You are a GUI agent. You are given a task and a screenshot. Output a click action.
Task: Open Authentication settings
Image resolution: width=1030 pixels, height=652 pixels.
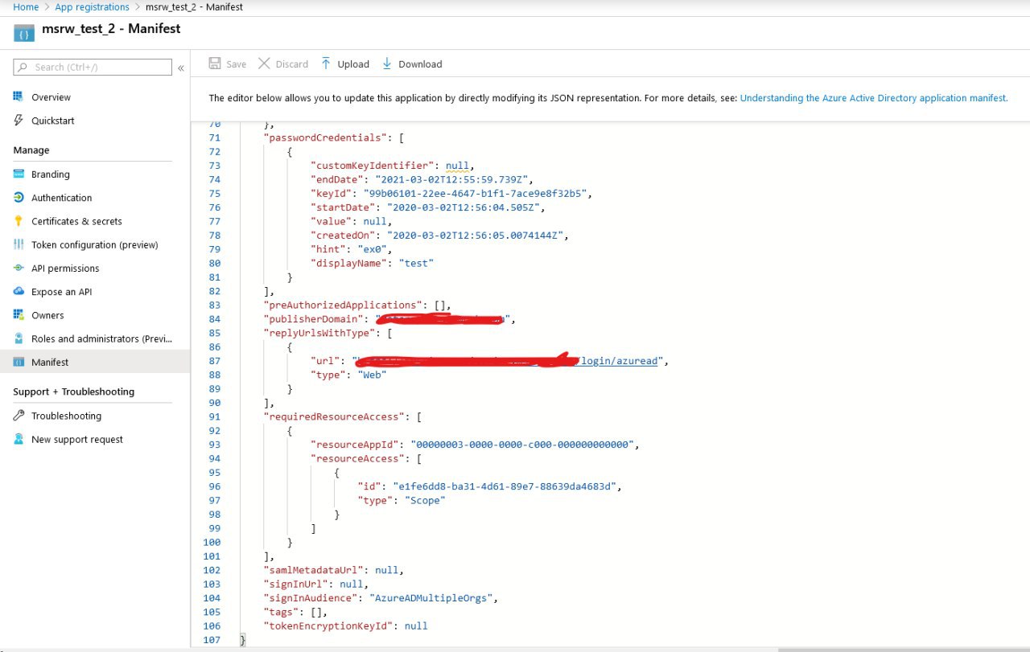61,198
